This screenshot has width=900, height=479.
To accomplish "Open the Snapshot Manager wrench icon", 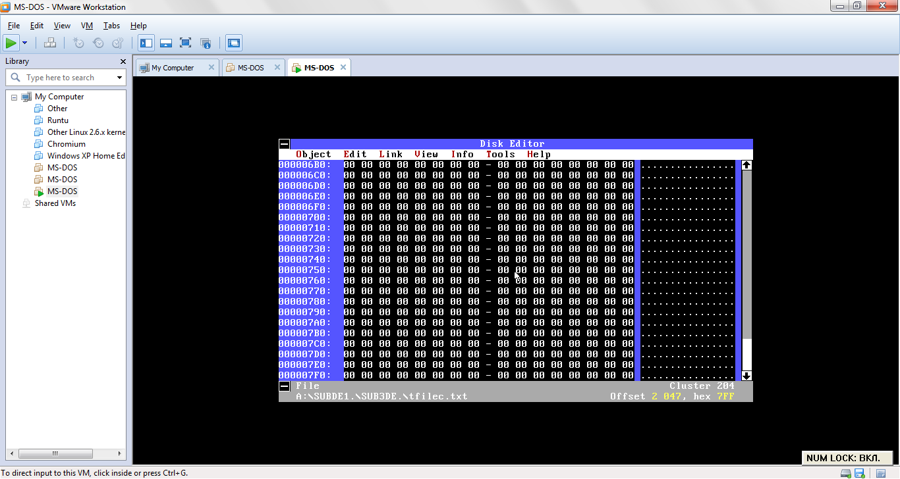I will [x=118, y=43].
